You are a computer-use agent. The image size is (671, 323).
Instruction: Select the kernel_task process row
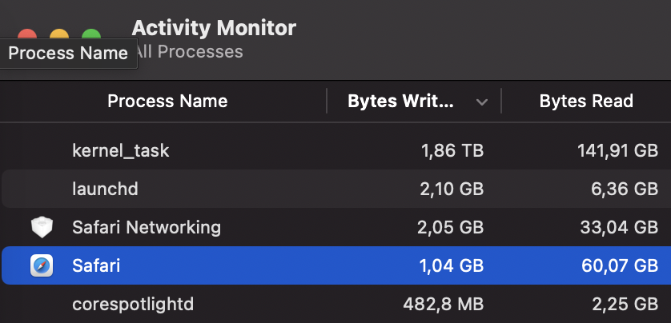[x=121, y=150]
